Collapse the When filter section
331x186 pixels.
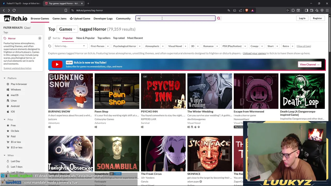pyautogui.click(x=9, y=156)
